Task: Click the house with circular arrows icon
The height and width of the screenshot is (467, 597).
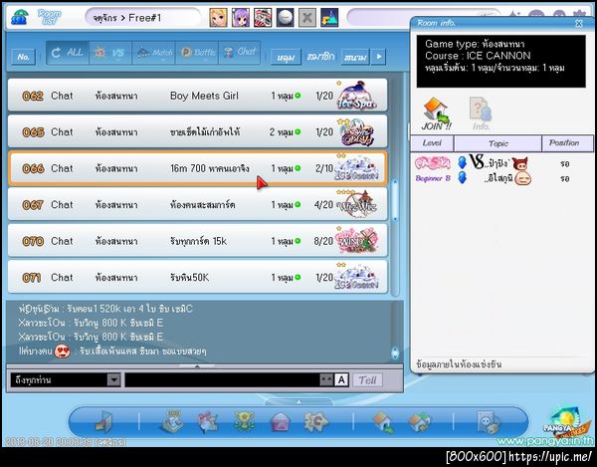Action: point(419,423)
